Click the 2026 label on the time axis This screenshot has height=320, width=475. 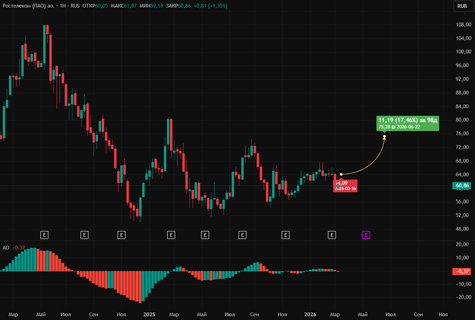310,315
